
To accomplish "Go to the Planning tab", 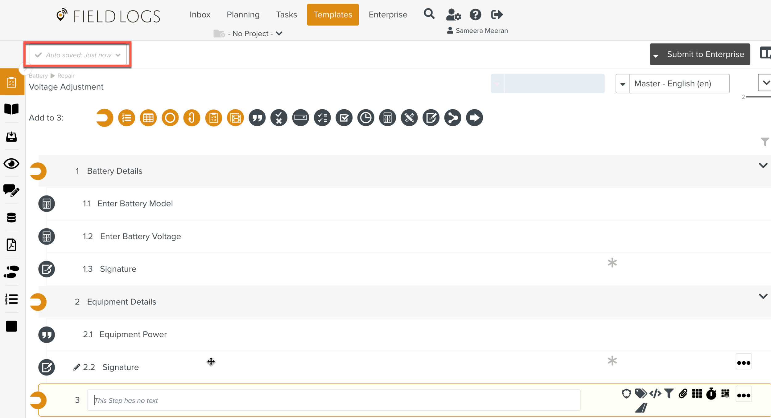I will [243, 14].
